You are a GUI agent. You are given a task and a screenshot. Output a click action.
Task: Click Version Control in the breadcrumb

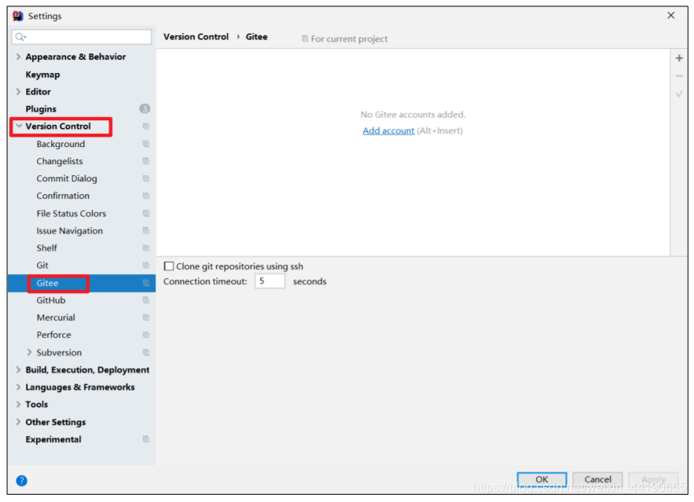pyautogui.click(x=196, y=37)
